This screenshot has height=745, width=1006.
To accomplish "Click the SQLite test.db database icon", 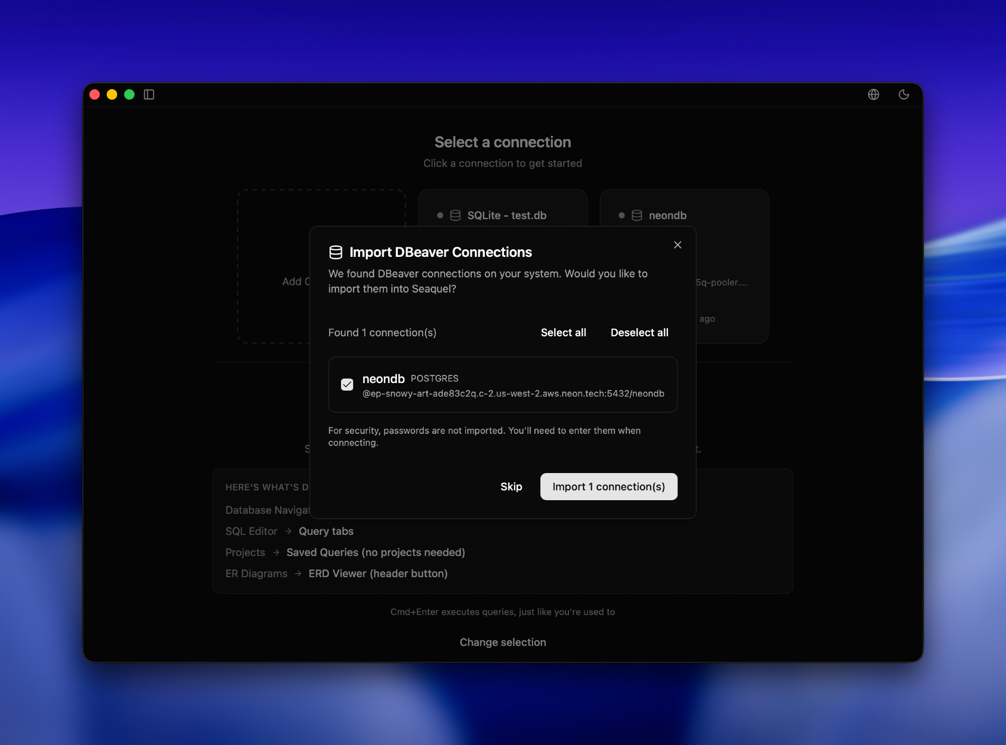I will [x=455, y=216].
